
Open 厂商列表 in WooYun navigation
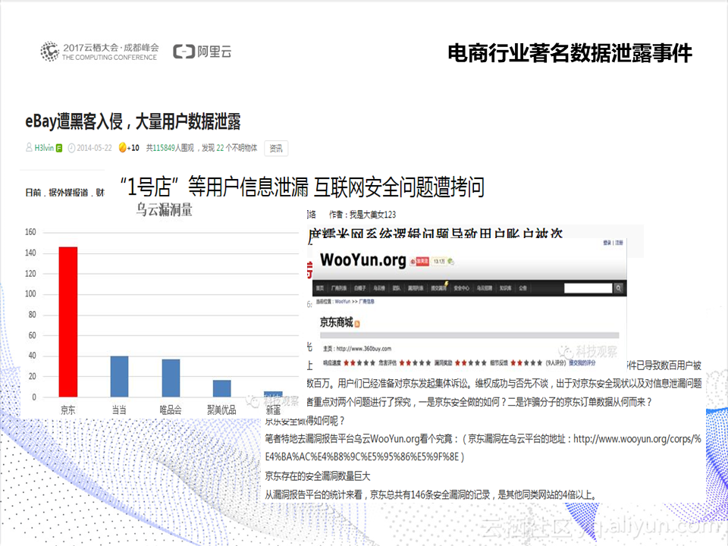pyautogui.click(x=339, y=288)
